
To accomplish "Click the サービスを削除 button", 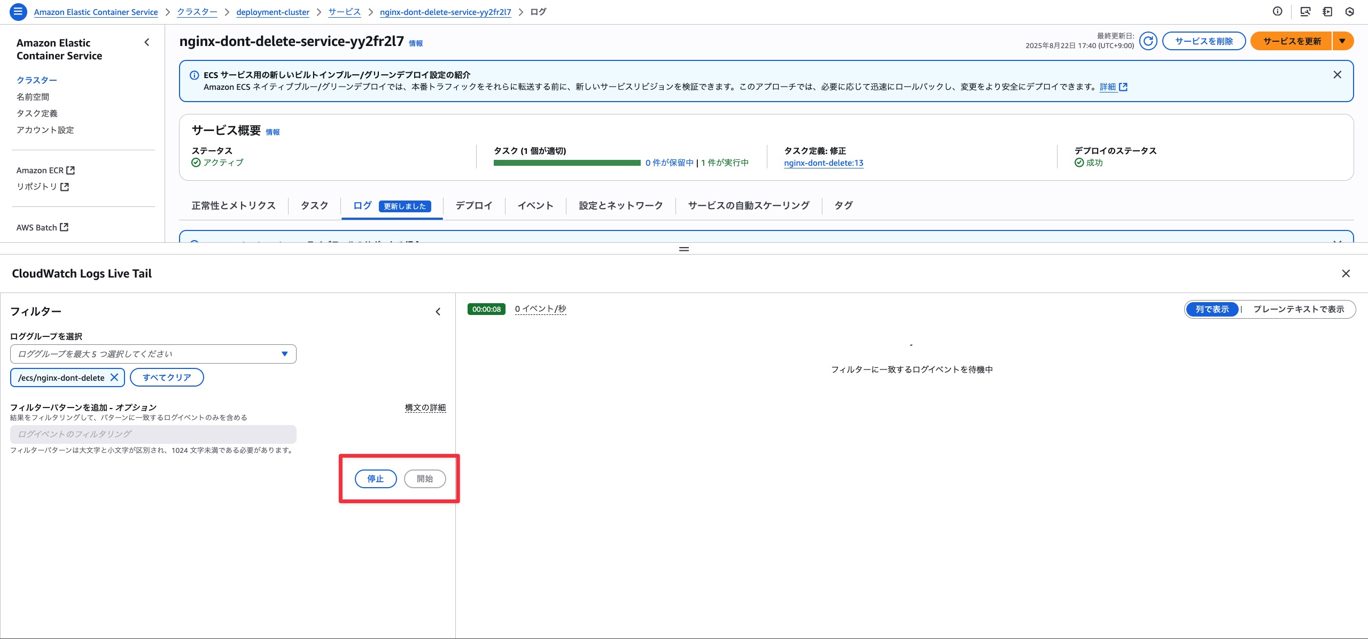I will 1204,41.
